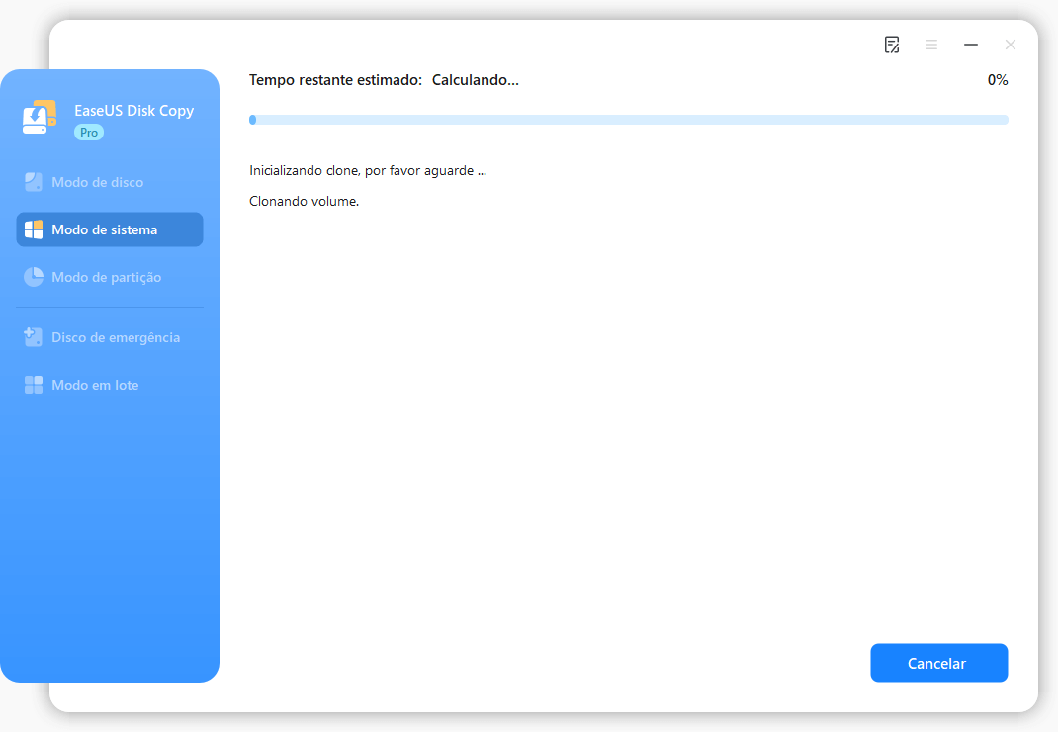Switch to the Modo de disco label
This screenshot has width=1058, height=732.
97,182
